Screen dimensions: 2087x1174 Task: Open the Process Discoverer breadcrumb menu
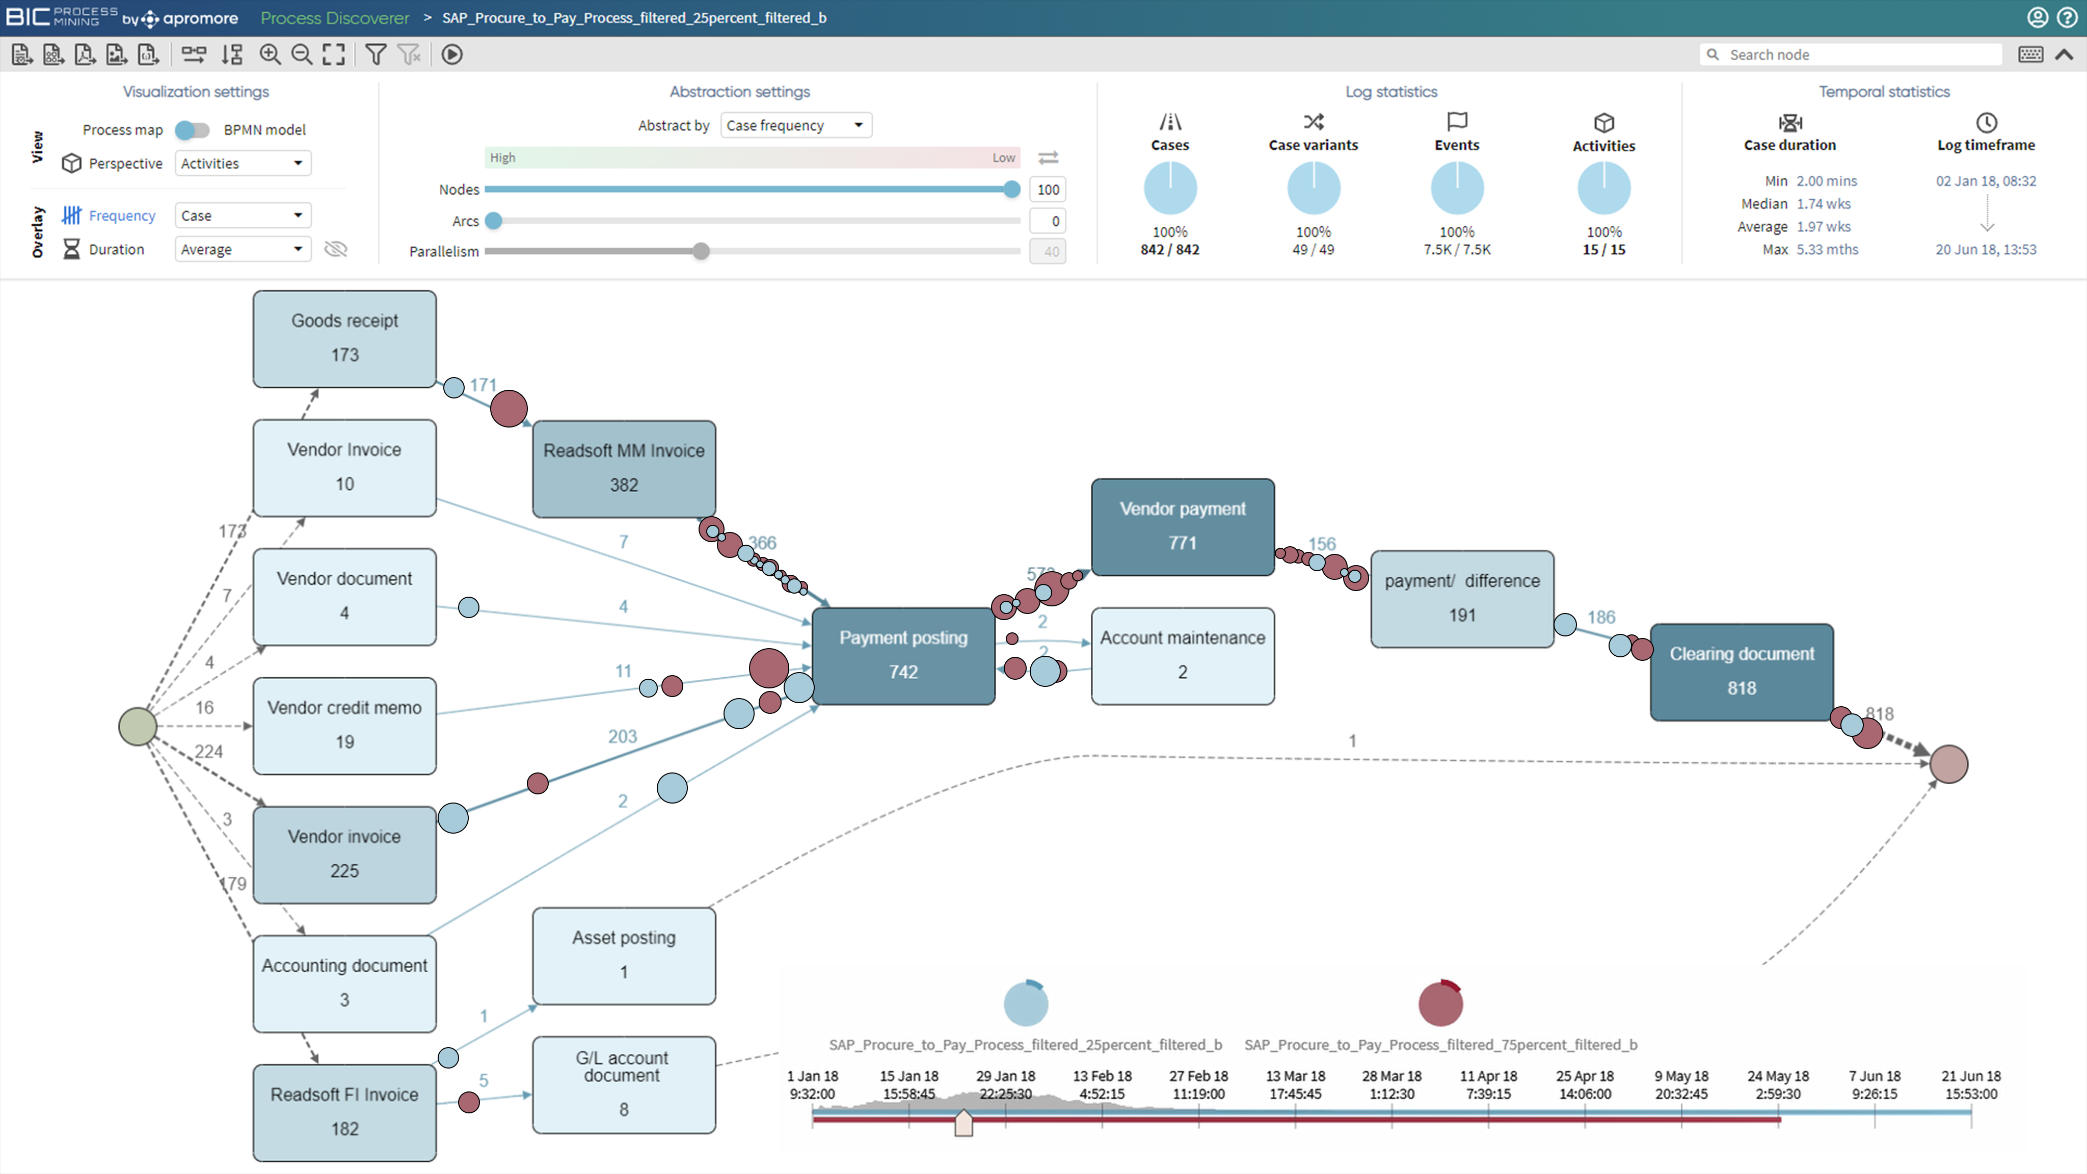click(x=334, y=17)
